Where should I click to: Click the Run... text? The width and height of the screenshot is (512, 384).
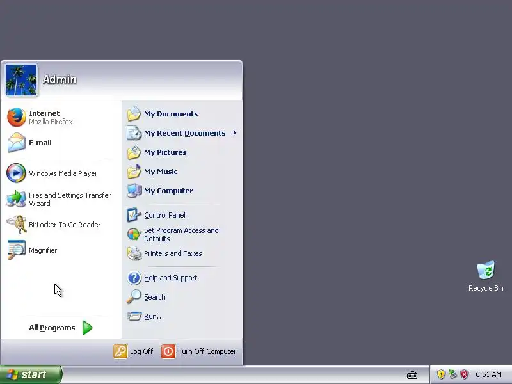click(154, 316)
